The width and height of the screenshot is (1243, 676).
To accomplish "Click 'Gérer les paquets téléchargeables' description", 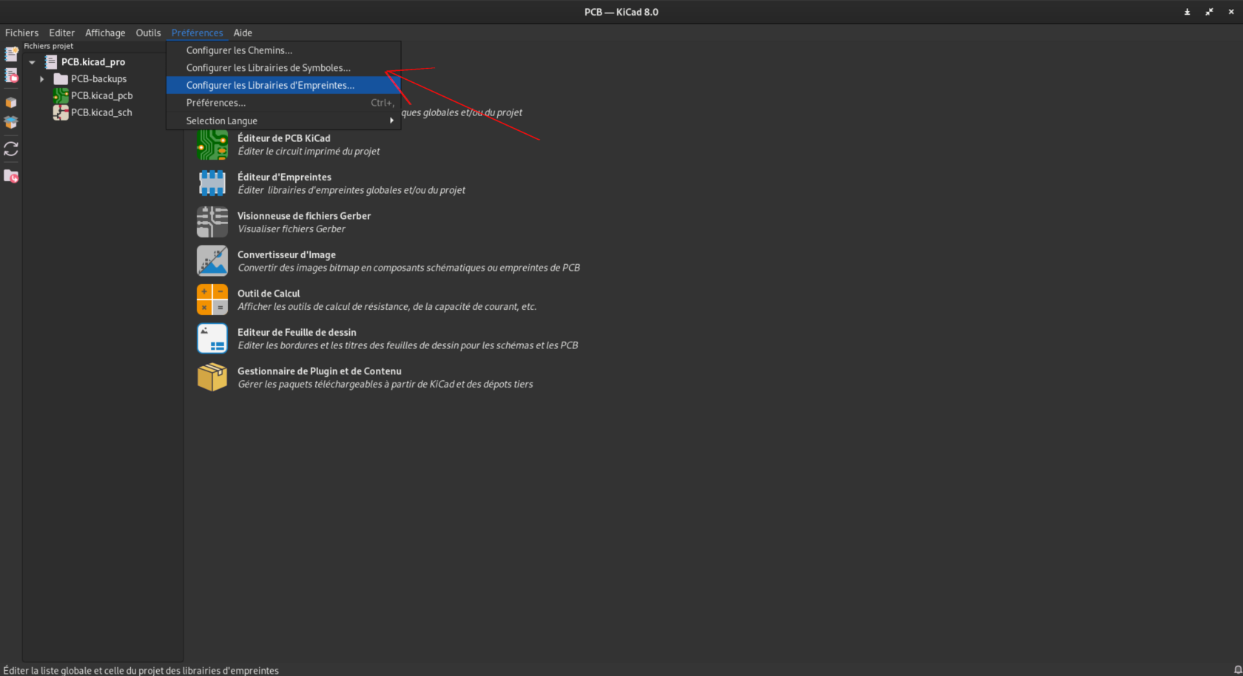I will (385, 385).
